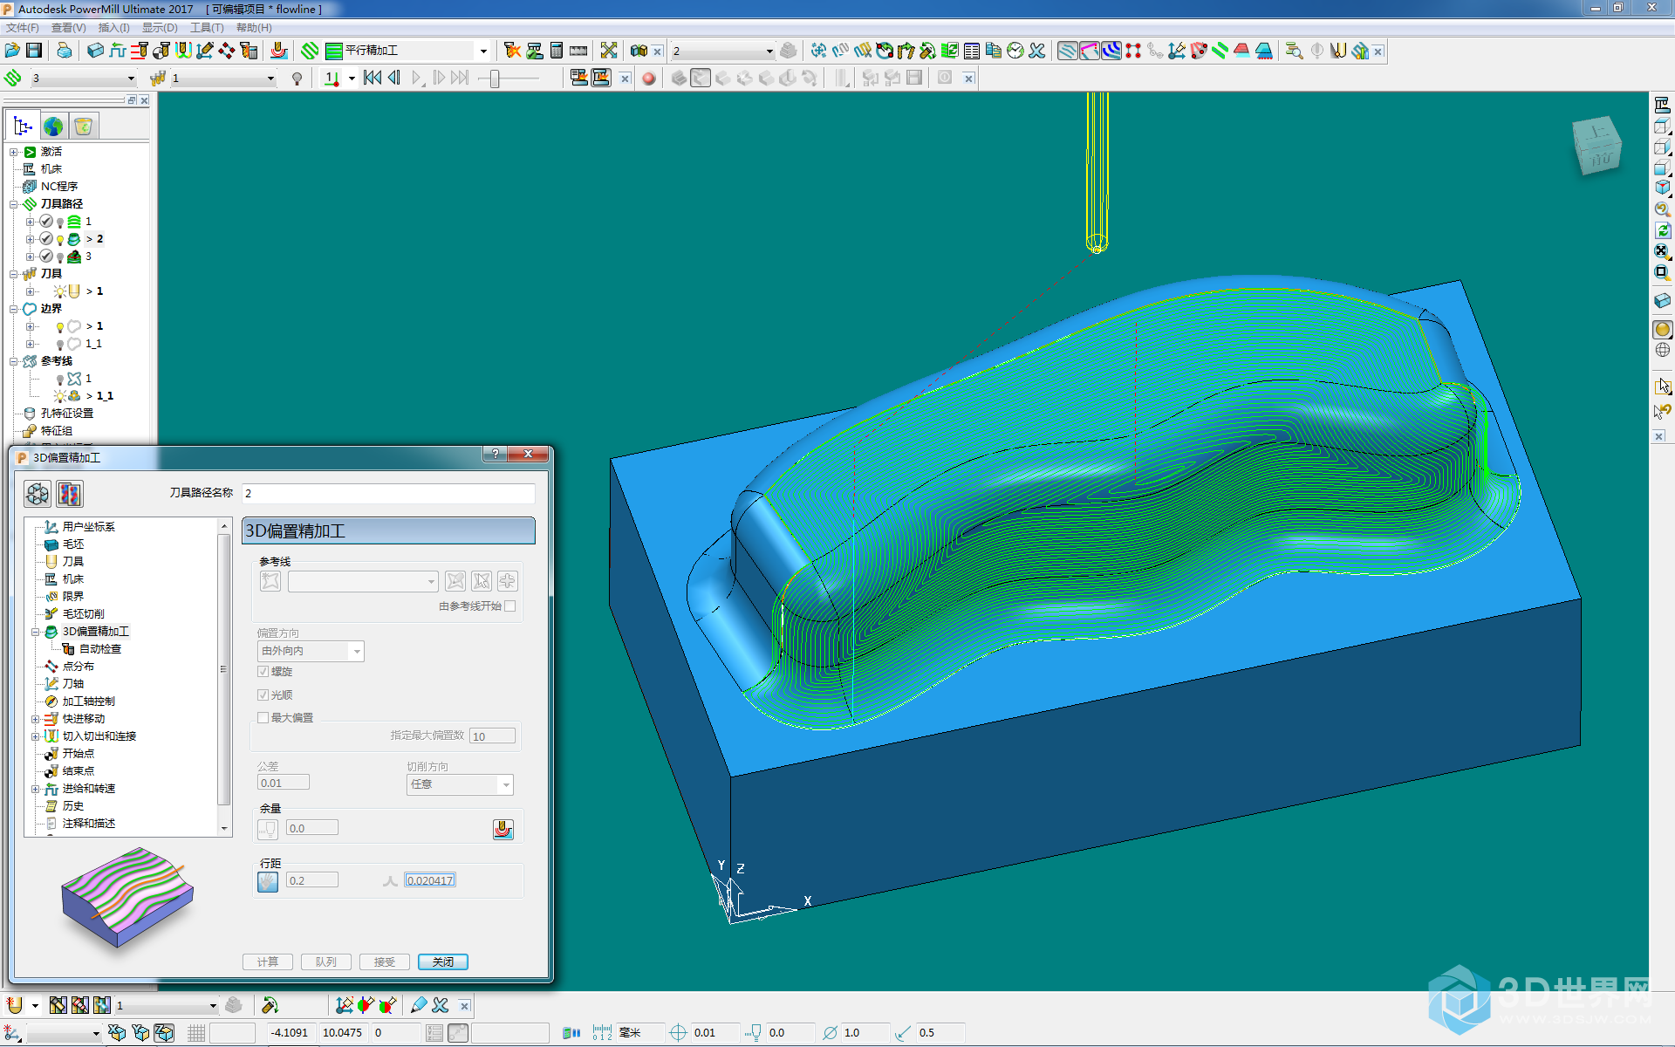Select NC程序 in explorer tree

(59, 187)
